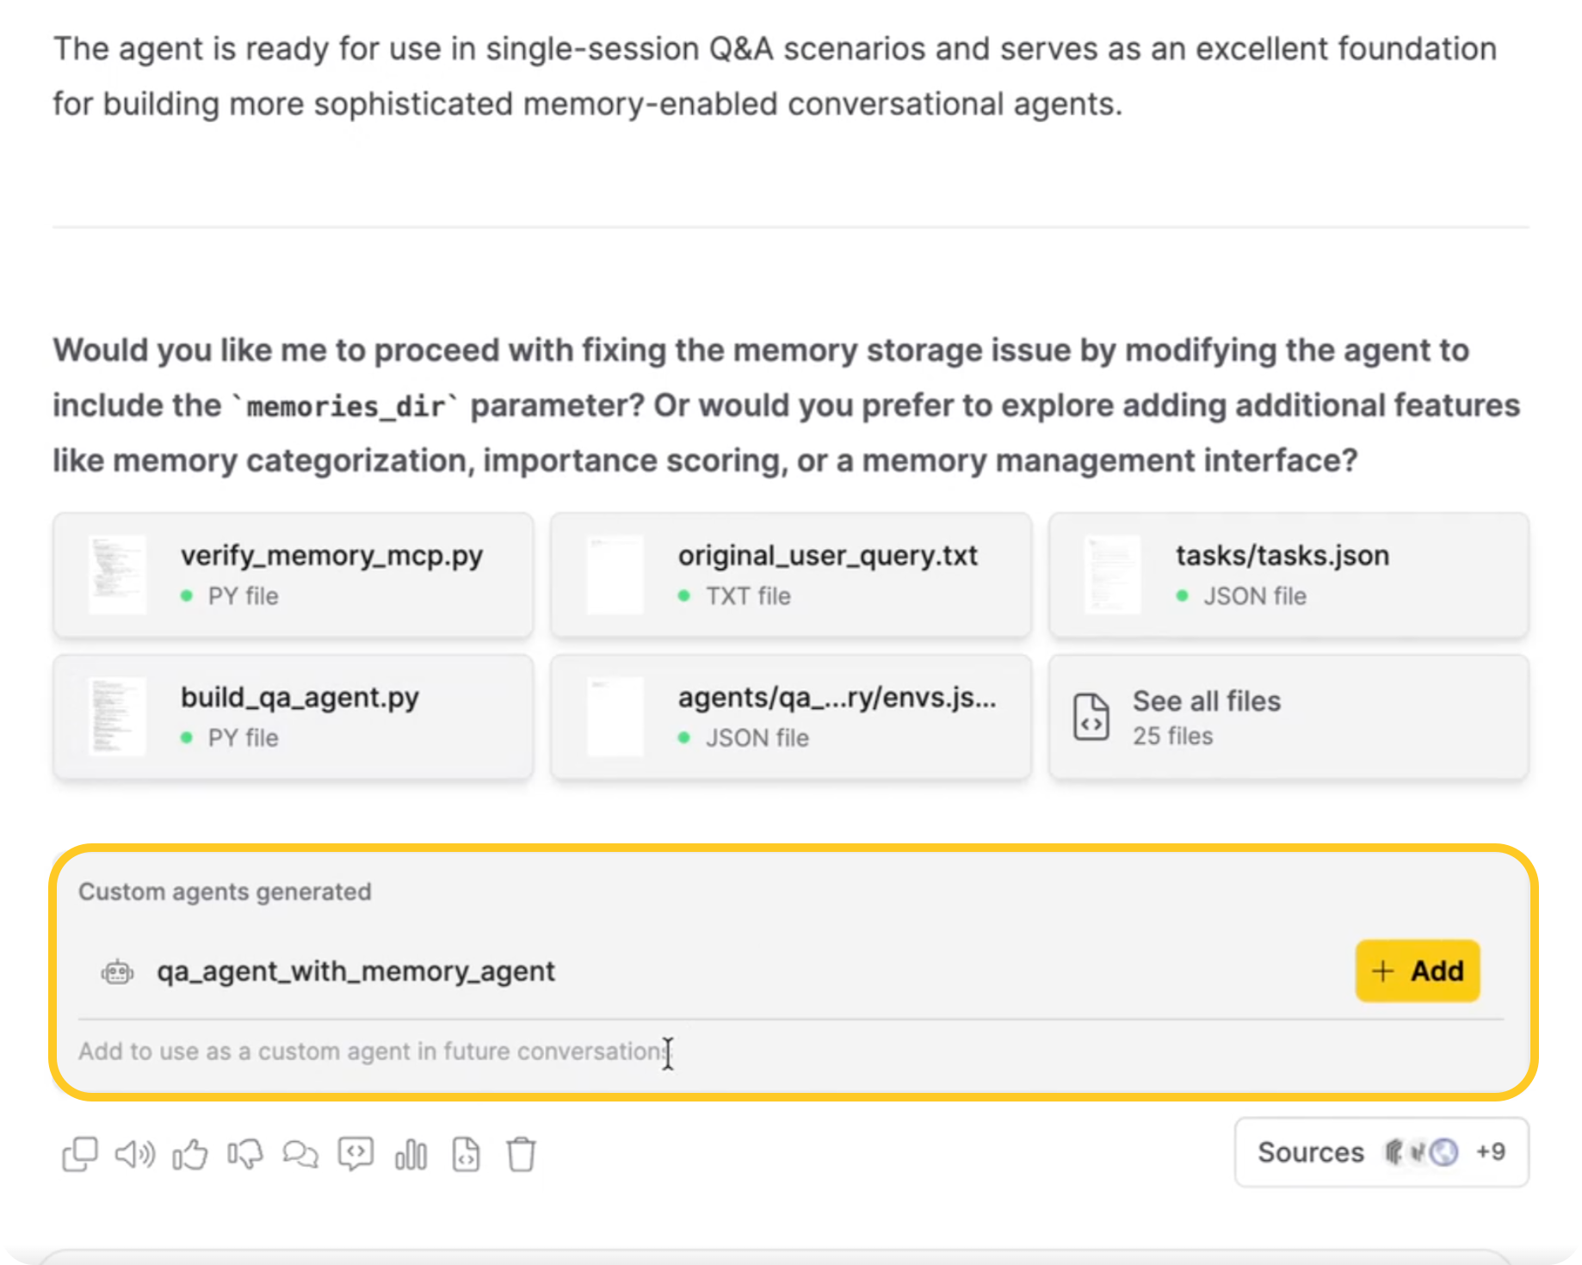
Task: Give the response a thumbs up
Action: 190,1154
